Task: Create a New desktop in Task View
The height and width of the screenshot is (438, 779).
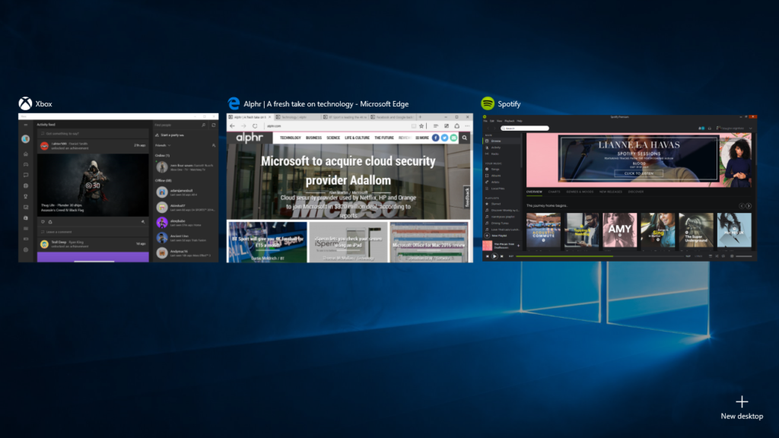Action: point(740,405)
